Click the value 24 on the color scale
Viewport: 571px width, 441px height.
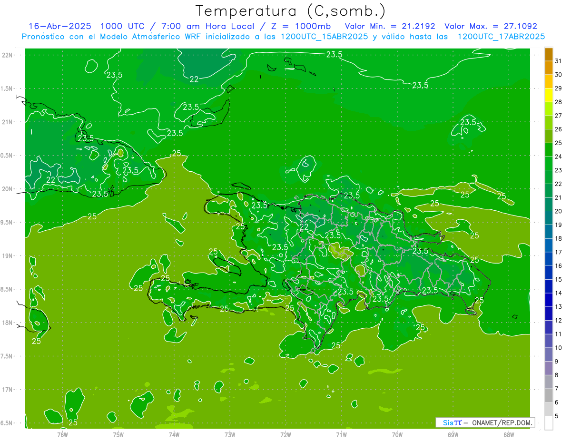559,156
